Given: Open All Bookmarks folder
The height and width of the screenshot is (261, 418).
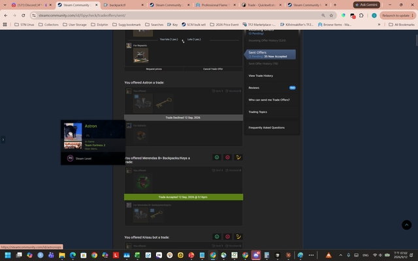Looking at the screenshot, I should click(x=402, y=25).
